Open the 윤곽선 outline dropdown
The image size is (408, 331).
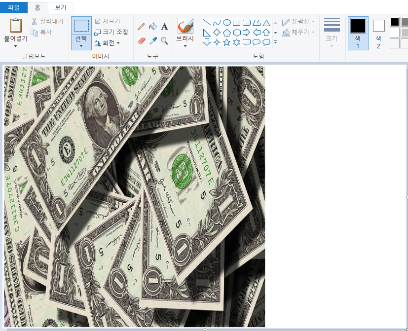tap(298, 21)
